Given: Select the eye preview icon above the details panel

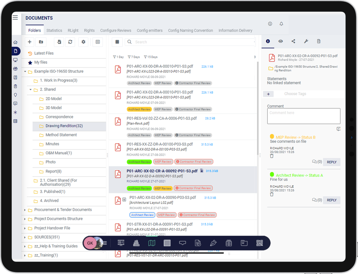Looking at the screenshot, I should [x=280, y=41].
